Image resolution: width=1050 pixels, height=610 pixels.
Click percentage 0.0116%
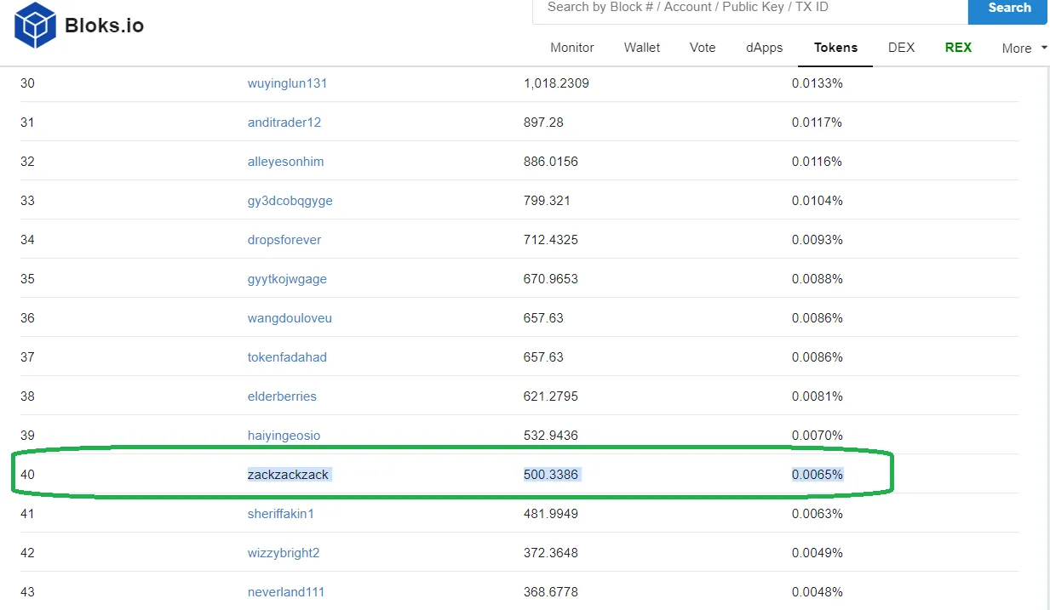818,162
